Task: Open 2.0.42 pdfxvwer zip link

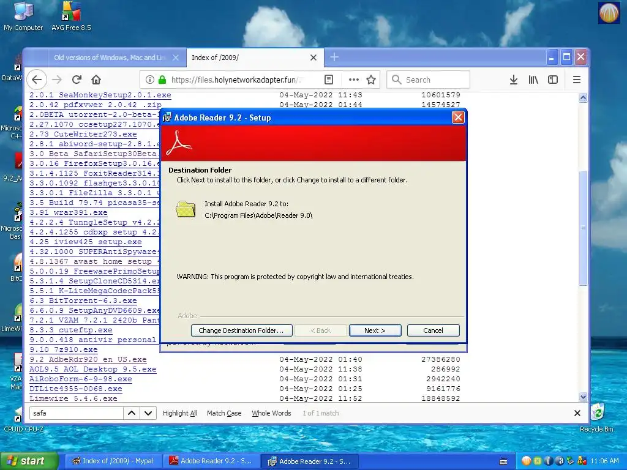Action: (95, 105)
